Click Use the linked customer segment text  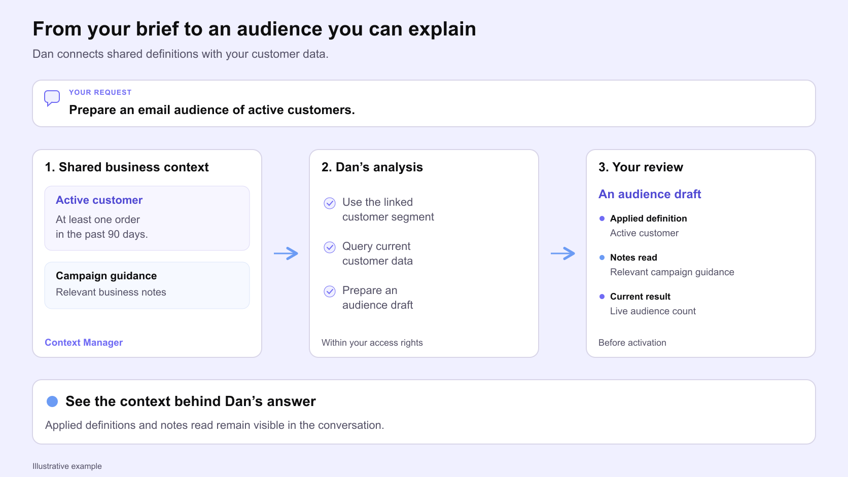388,209
